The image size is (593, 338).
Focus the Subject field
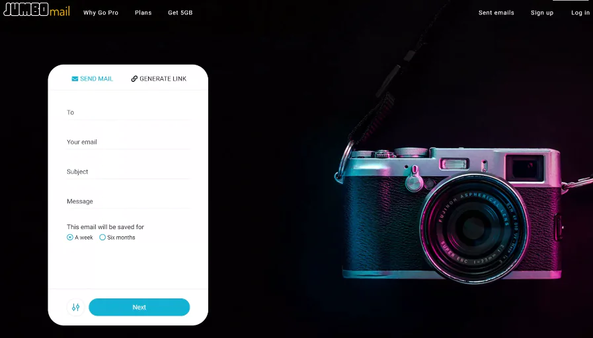click(x=128, y=172)
